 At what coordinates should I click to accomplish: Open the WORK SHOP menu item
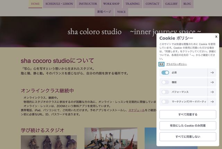coord(111,4)
